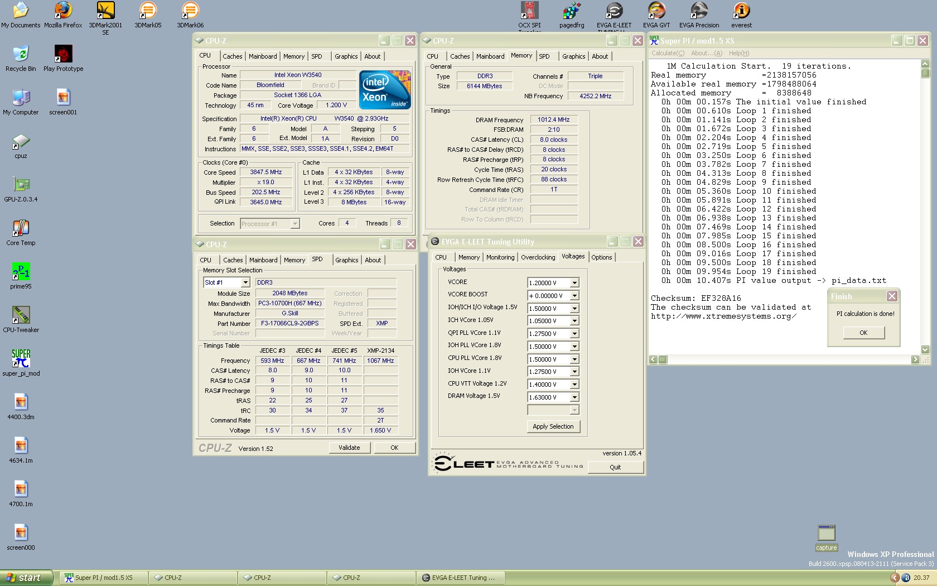Image resolution: width=937 pixels, height=586 pixels.
Task: Click Apply Selection in E-LEET
Action: [x=553, y=426]
